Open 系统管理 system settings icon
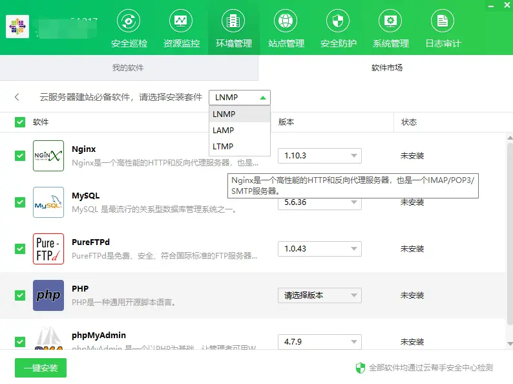The height and width of the screenshot is (384, 513). (390, 21)
